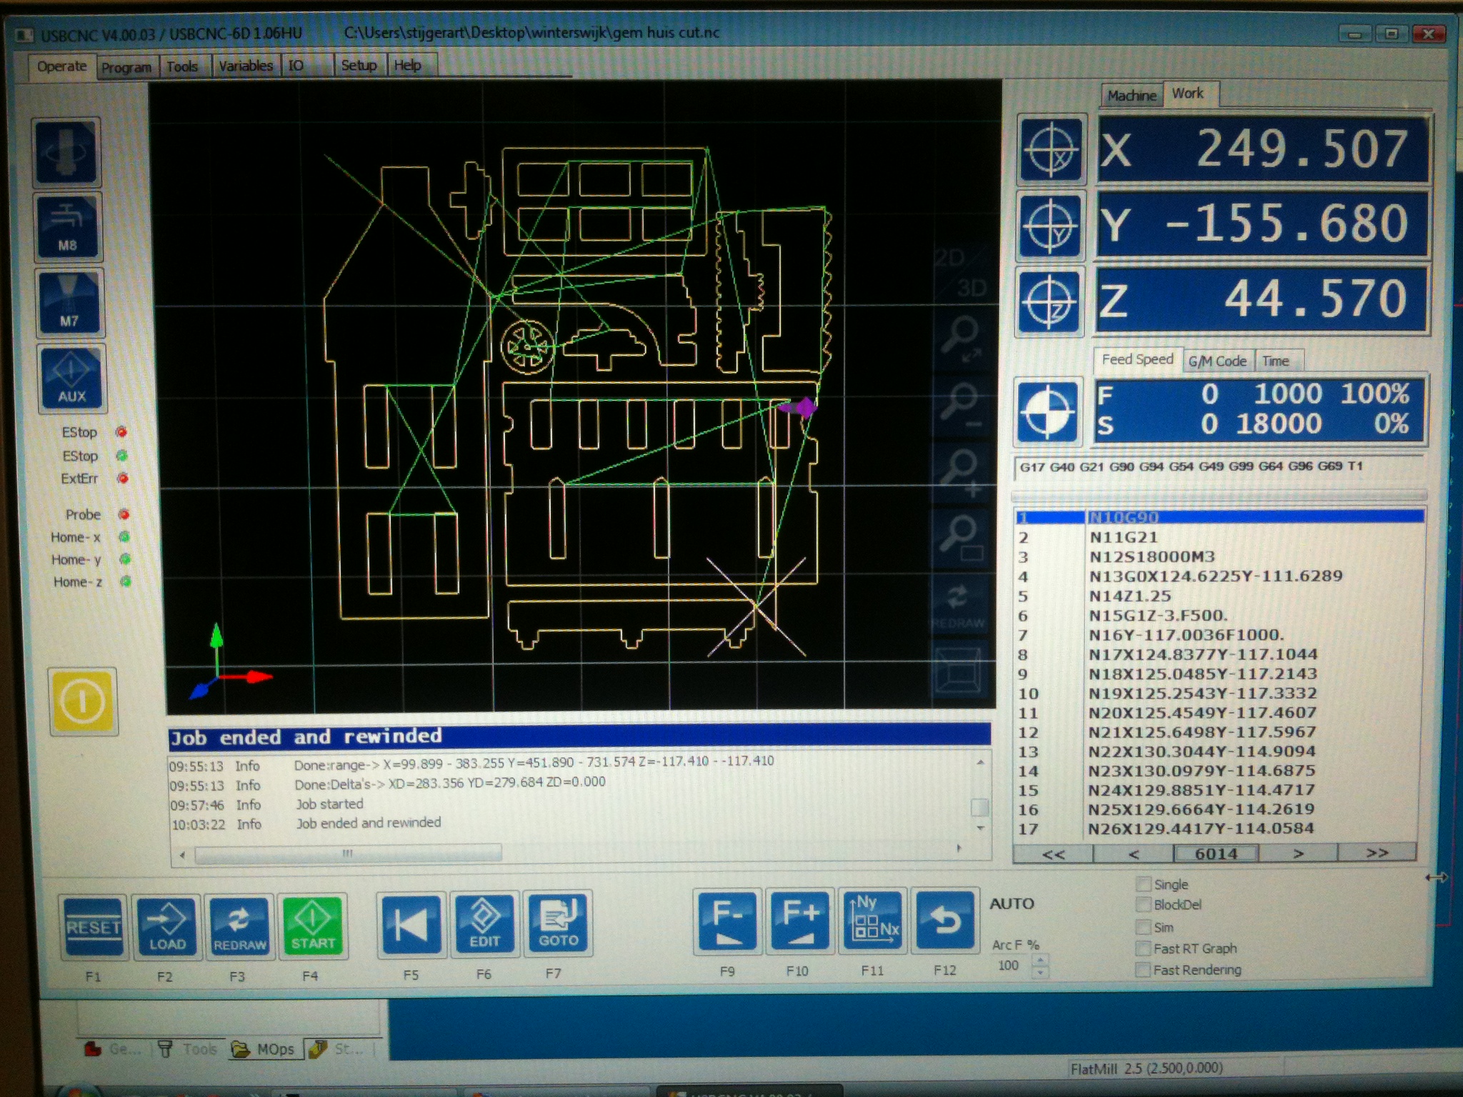Zero the X axis work position

click(x=1051, y=150)
